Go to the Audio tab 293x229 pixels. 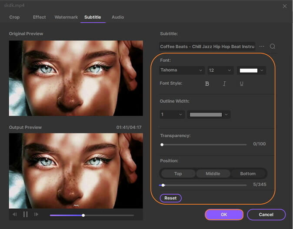118,17
